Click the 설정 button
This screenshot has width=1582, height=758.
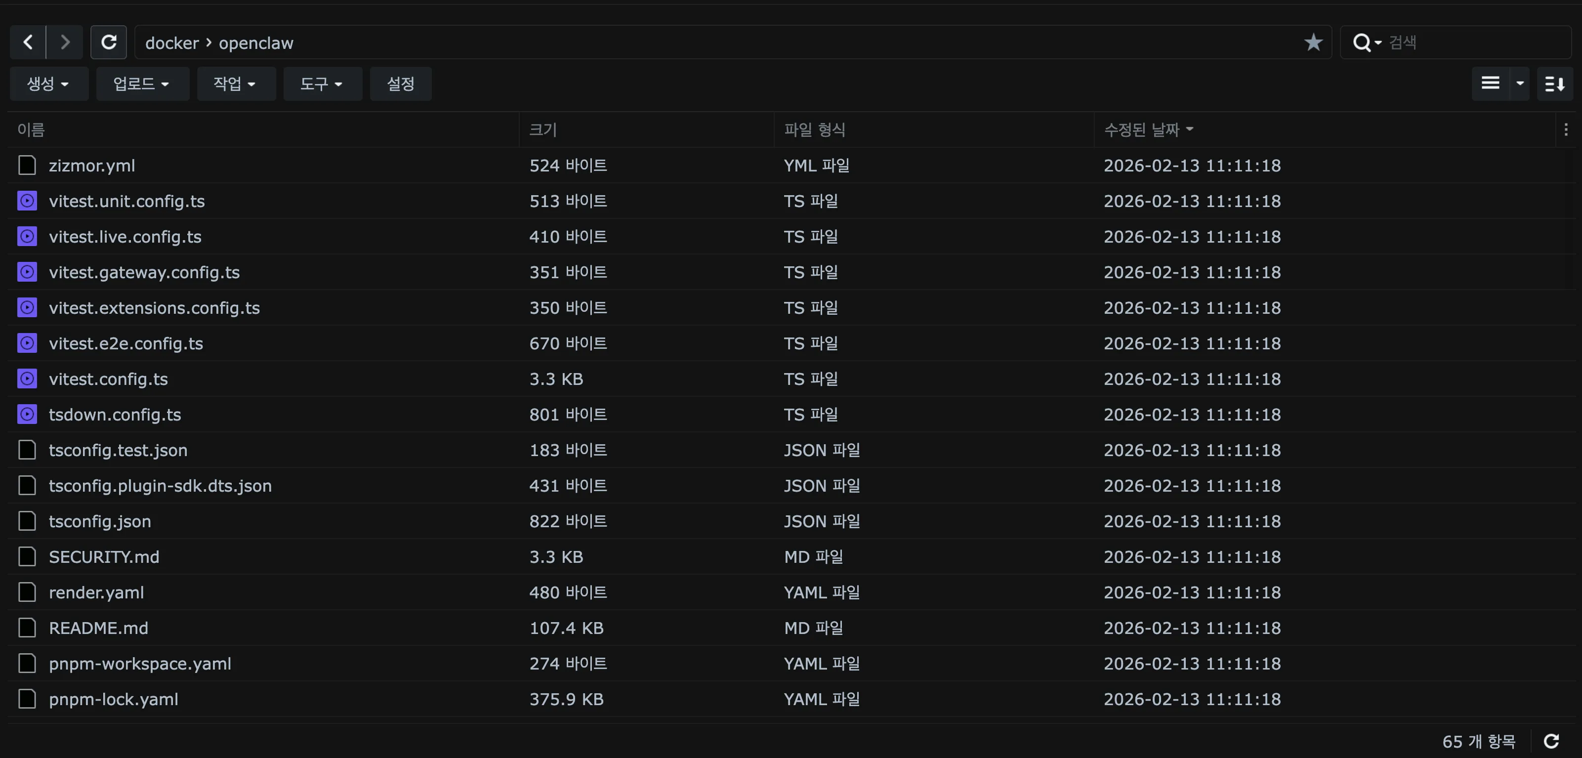(400, 84)
